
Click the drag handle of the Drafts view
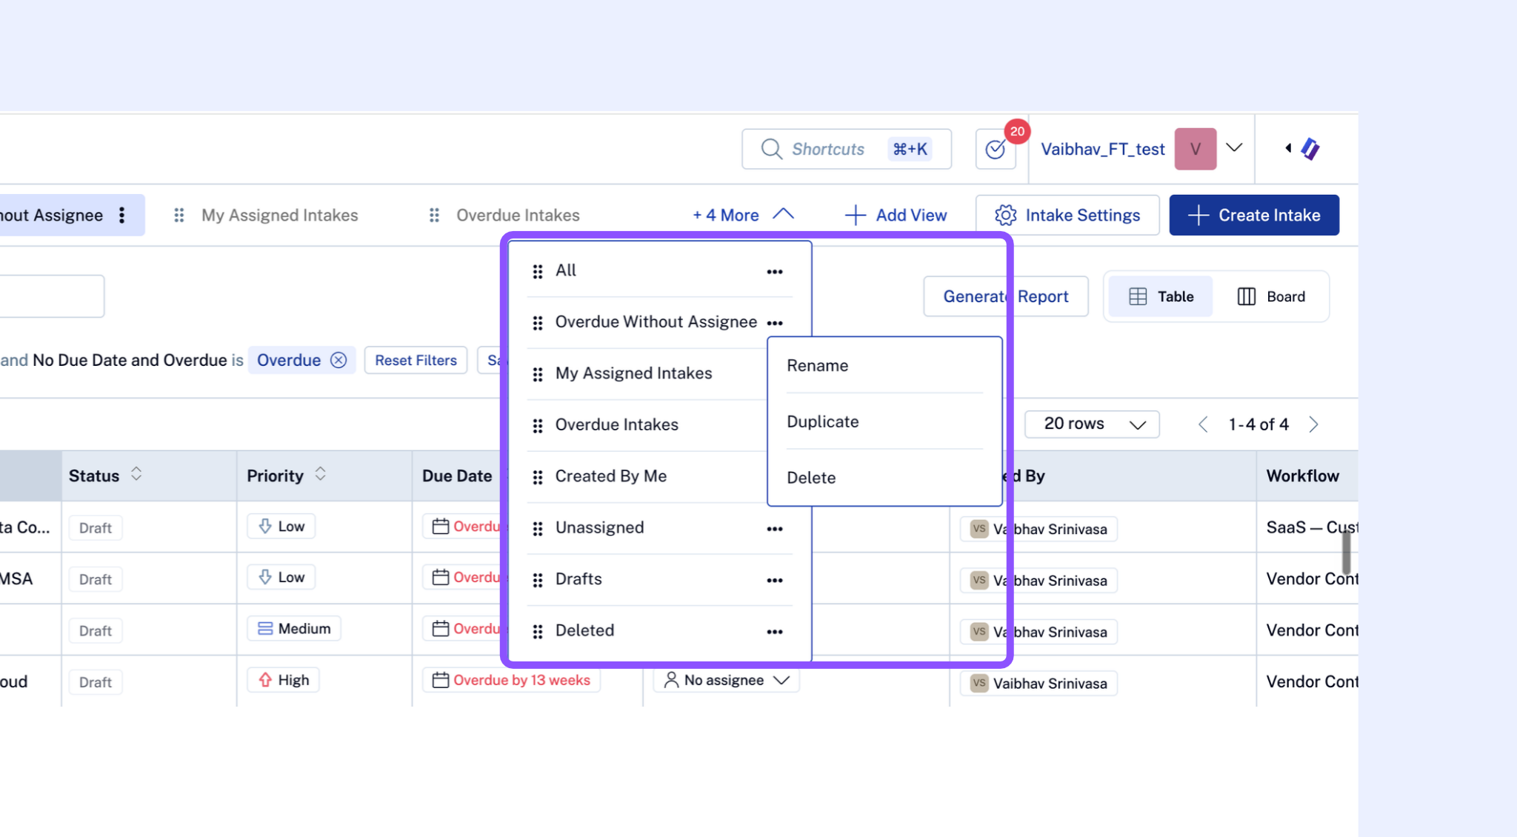[x=538, y=580]
